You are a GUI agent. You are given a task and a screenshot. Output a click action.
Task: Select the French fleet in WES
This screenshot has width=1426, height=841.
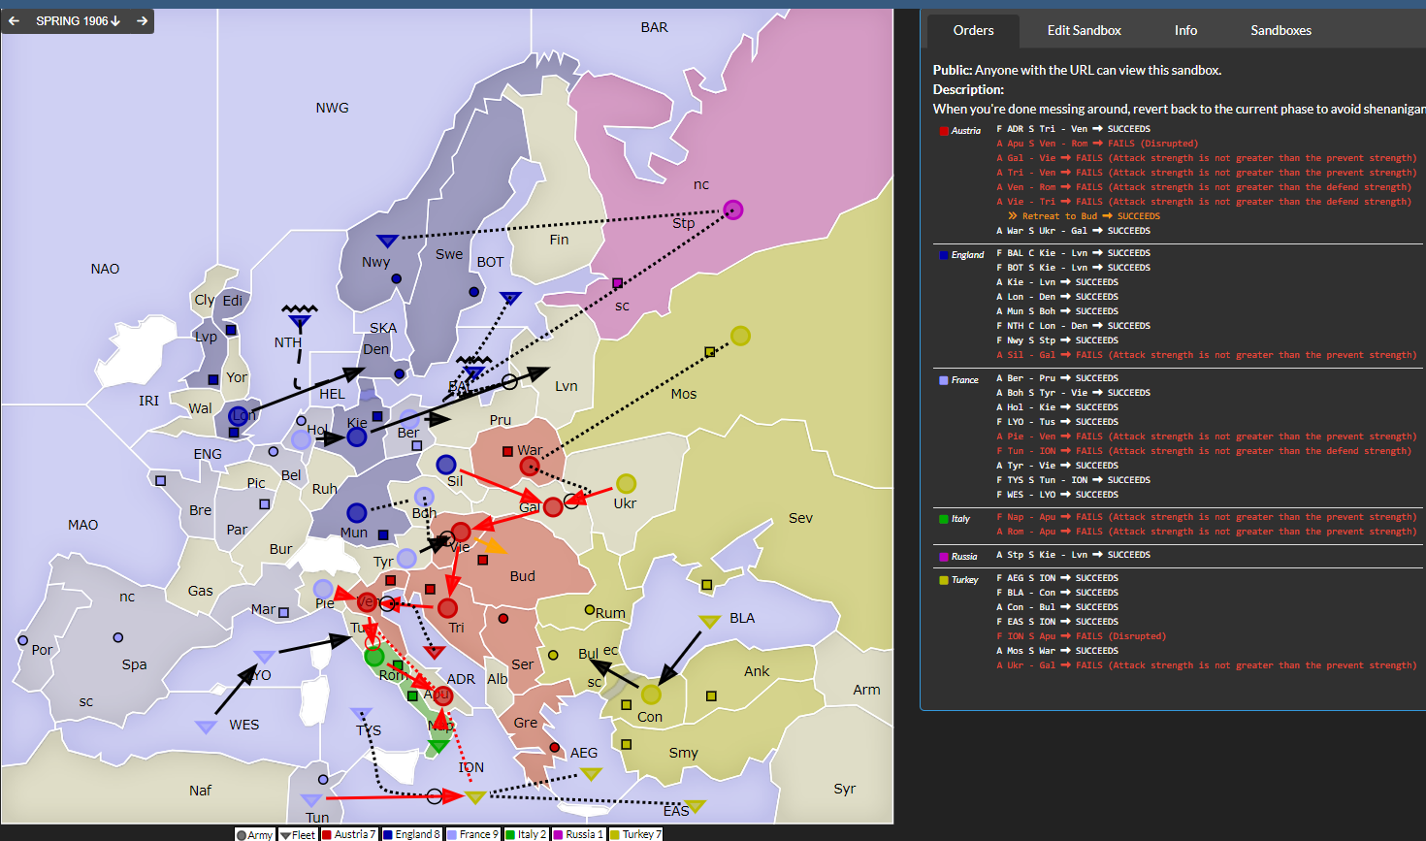pos(206,726)
